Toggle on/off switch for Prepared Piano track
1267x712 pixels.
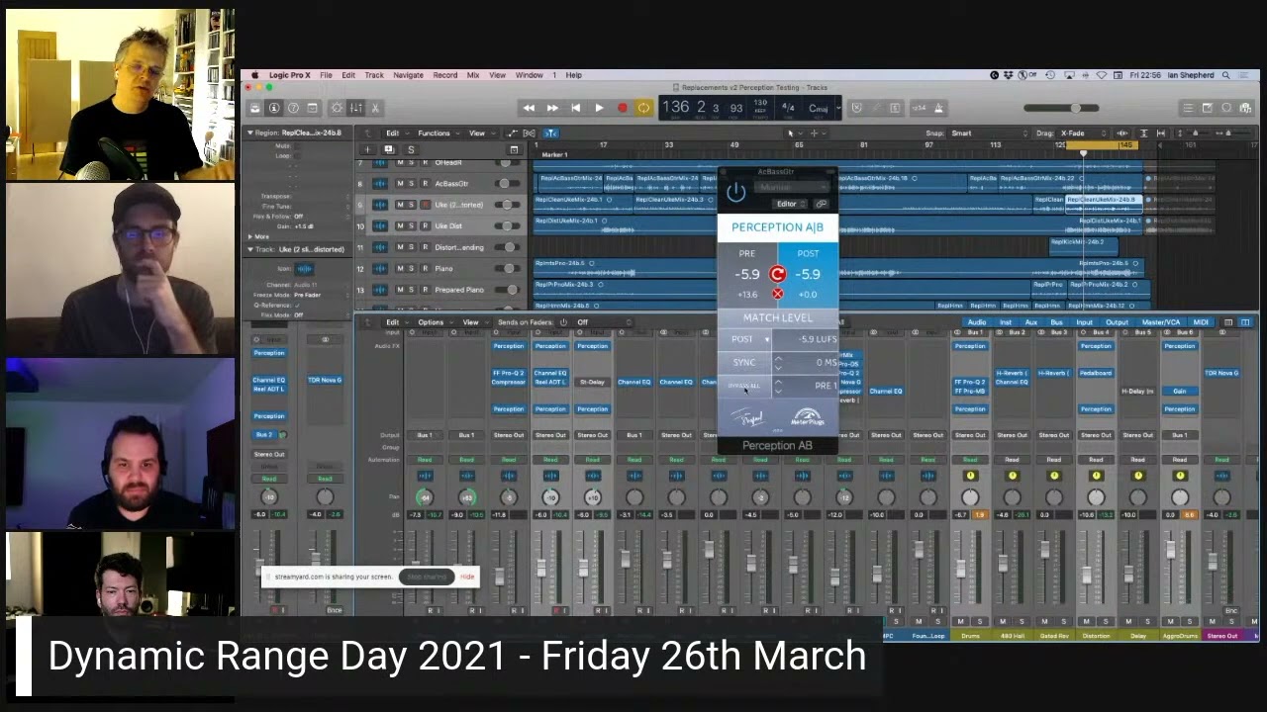pyautogui.click(x=507, y=290)
